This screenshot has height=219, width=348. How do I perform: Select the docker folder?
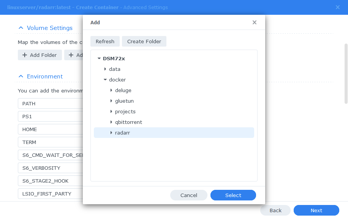coord(117,80)
